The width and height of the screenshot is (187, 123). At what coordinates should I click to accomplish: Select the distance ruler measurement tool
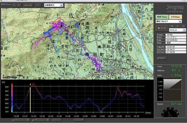(x=28, y=5)
